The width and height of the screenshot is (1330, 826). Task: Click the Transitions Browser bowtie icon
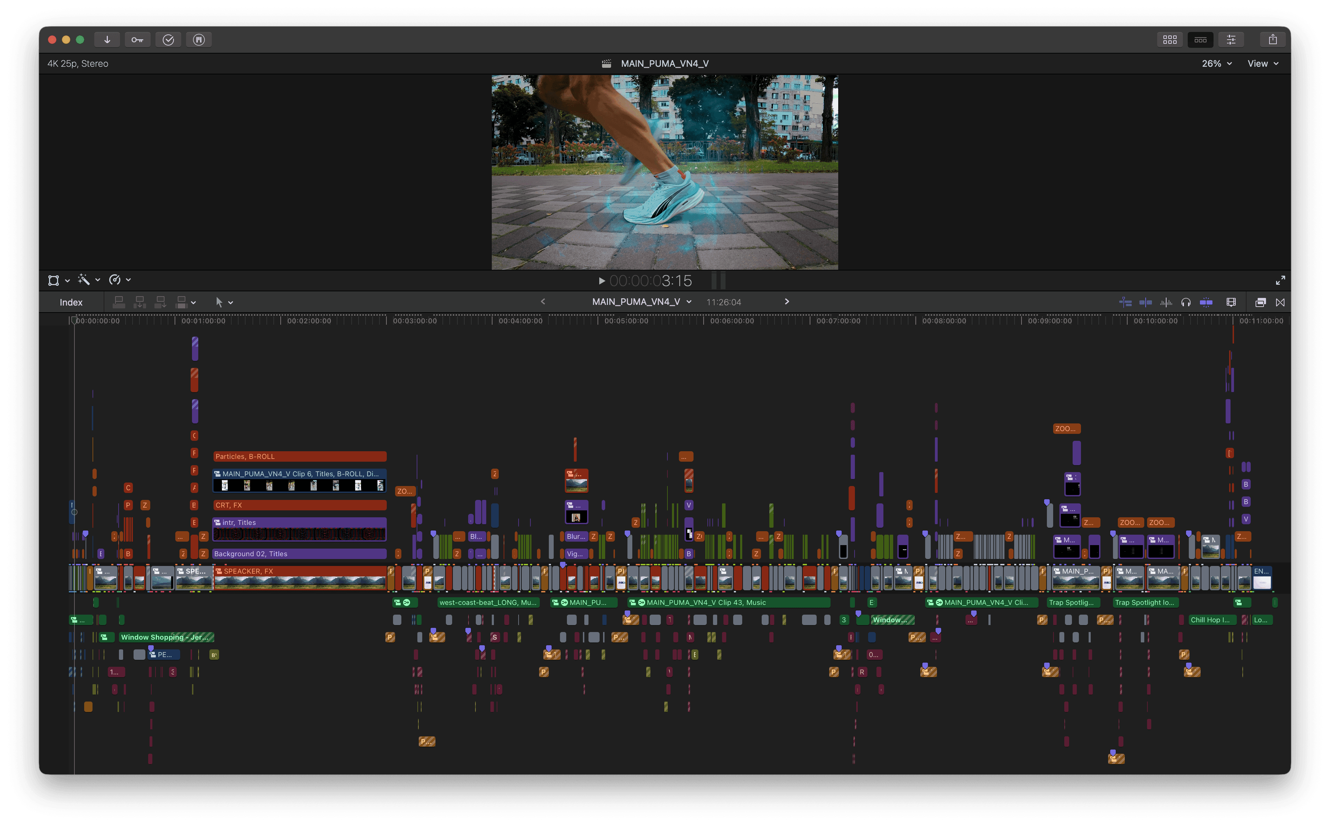(1280, 302)
